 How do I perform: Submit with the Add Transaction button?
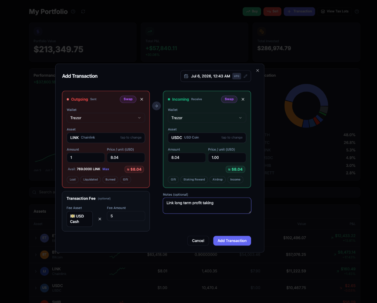click(x=232, y=241)
